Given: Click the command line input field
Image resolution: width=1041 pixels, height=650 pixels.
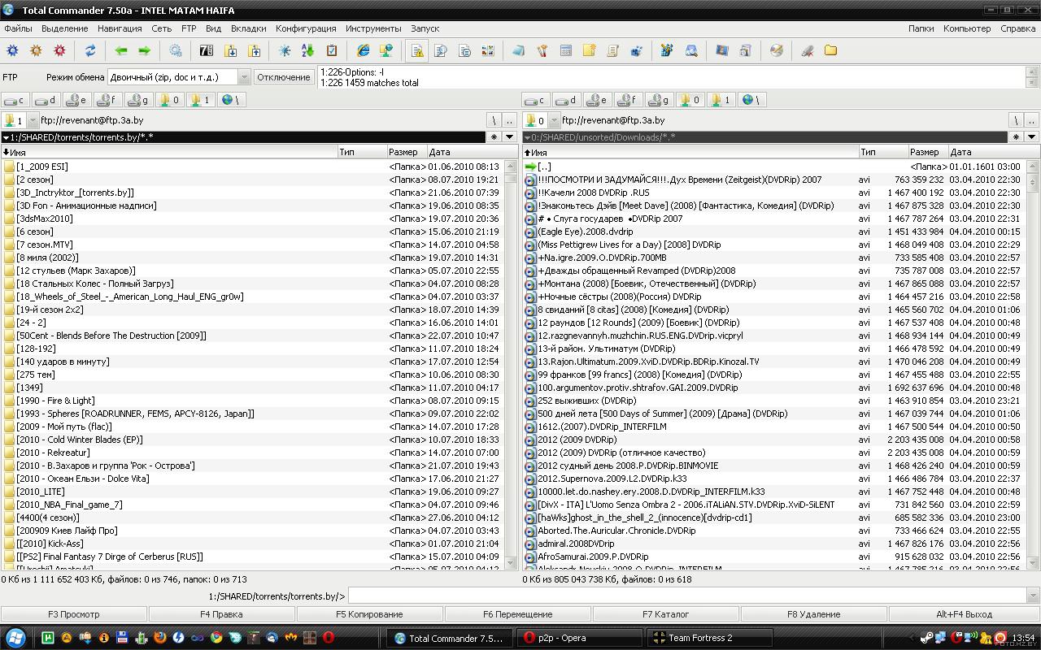Looking at the screenshot, I should 688,596.
